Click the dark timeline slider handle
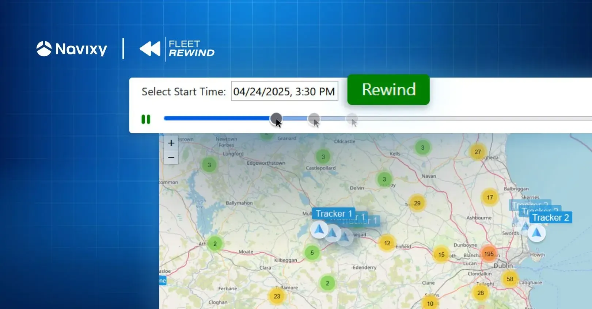Viewport: 592px width, 309px height. [276, 118]
